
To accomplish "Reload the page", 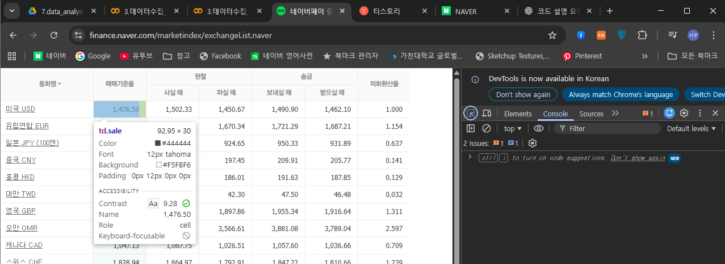I will click(54, 35).
